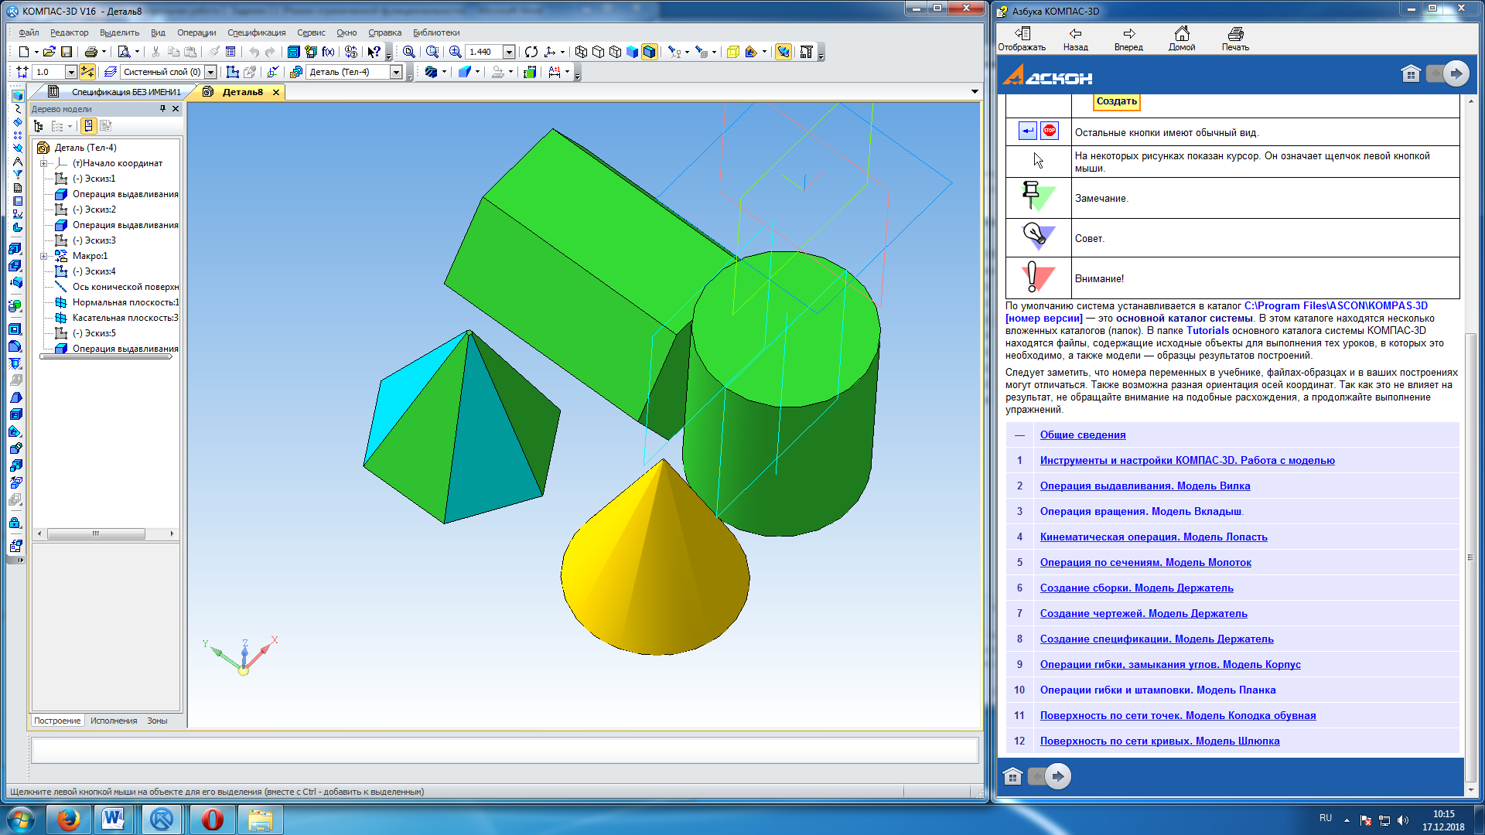The height and width of the screenshot is (835, 1485).
Task: Click the Open file folder icon
Action: coord(49,52)
